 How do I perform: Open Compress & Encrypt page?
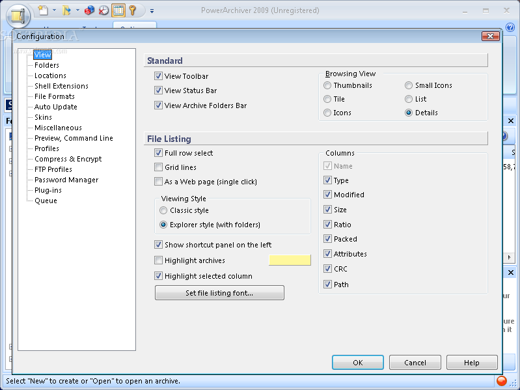[x=68, y=159]
